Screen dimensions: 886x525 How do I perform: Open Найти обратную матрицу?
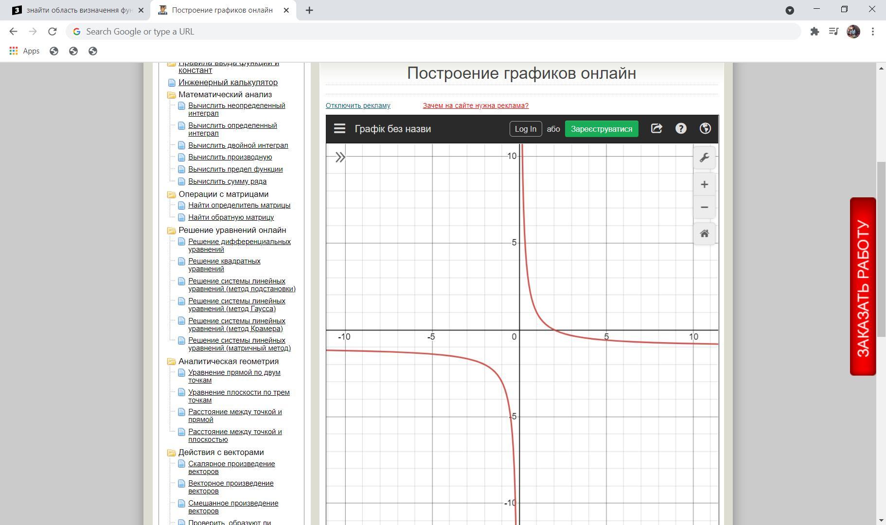pyautogui.click(x=231, y=217)
